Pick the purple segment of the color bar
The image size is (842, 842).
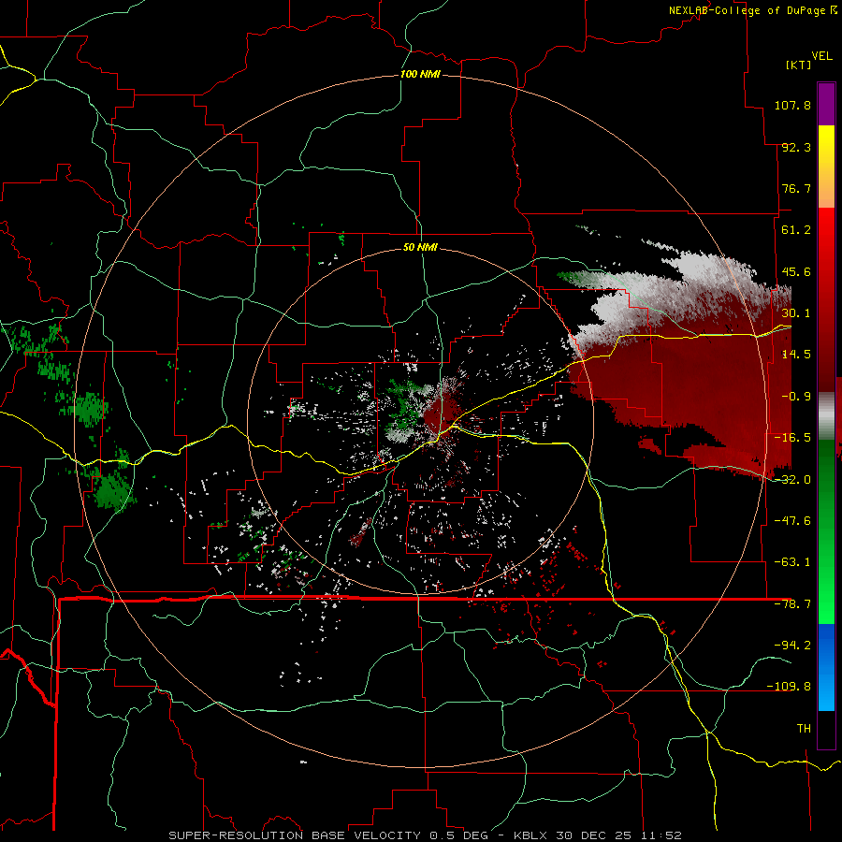[826, 104]
